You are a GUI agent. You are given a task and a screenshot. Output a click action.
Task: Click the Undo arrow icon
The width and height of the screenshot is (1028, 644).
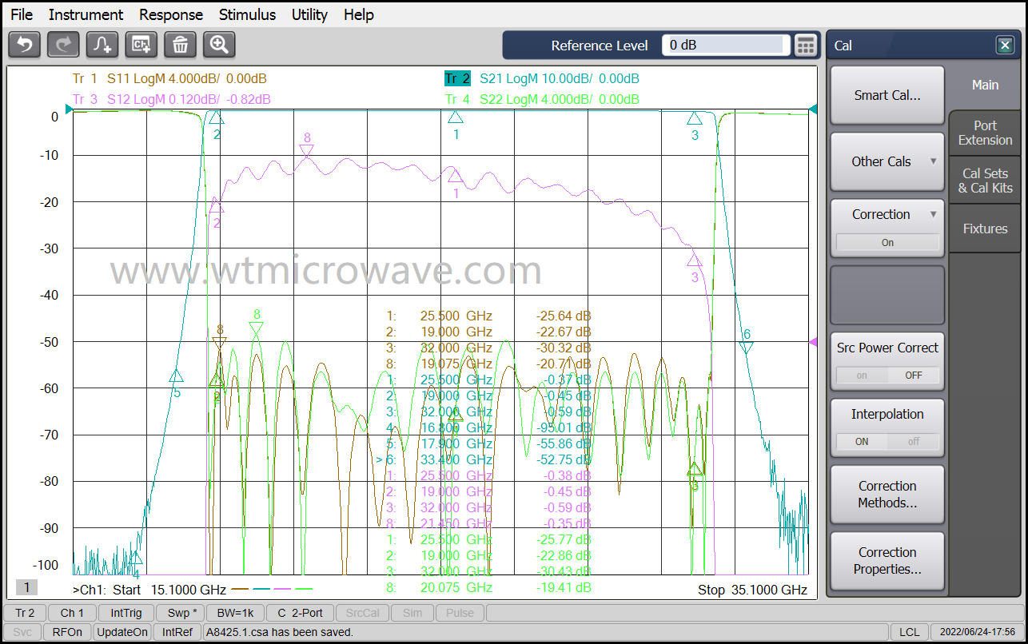click(x=24, y=45)
